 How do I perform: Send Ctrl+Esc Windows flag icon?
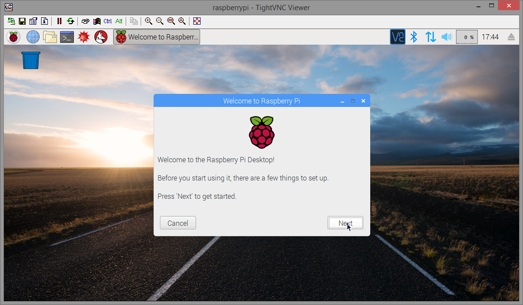(x=97, y=21)
